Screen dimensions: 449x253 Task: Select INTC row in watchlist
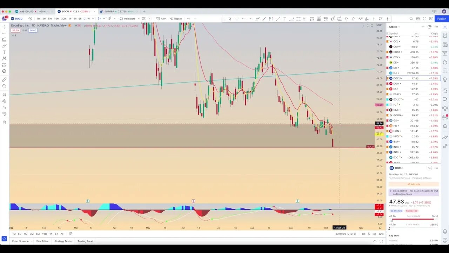[413, 147]
